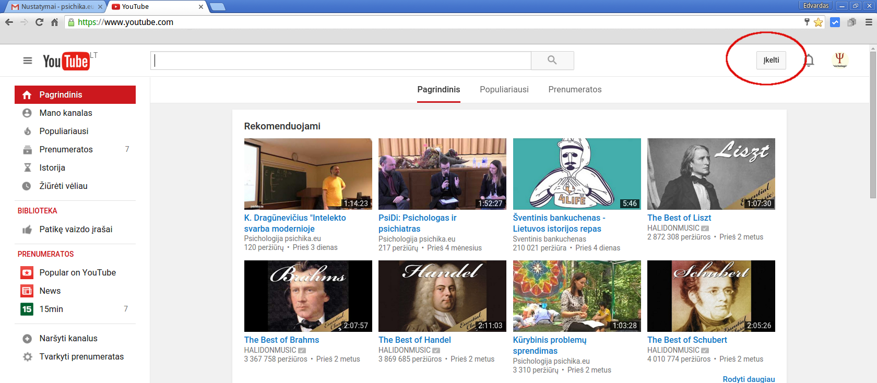
Task: Open The Best of Brahms thumbnail
Action: point(308,296)
